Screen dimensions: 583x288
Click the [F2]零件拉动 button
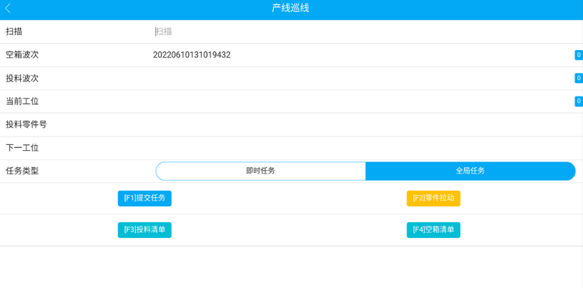[x=433, y=198]
